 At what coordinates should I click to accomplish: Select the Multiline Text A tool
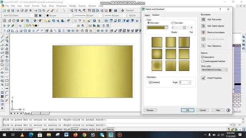(x=2, y=108)
